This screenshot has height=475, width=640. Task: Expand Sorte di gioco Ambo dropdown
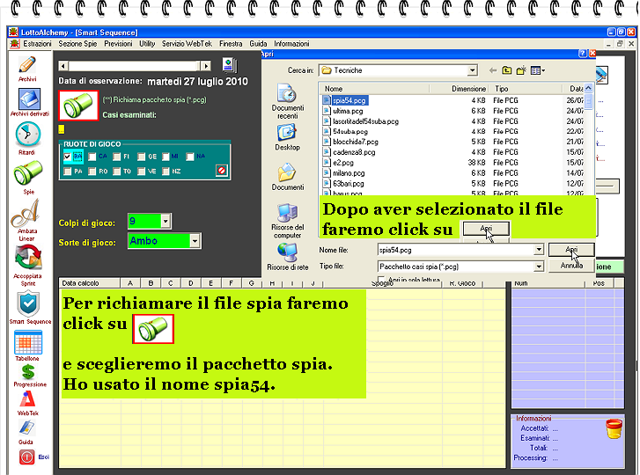195,241
